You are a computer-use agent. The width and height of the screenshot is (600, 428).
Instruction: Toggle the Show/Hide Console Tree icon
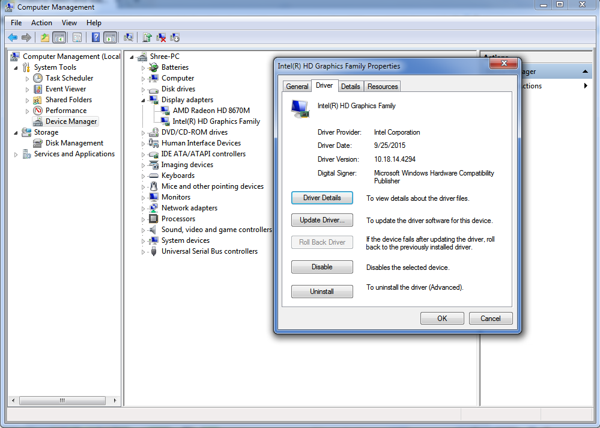59,37
